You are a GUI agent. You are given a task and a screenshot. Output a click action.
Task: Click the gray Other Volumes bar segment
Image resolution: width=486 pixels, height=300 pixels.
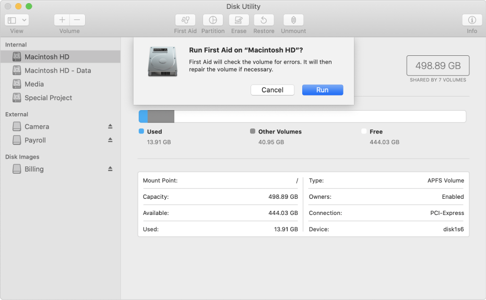point(161,116)
